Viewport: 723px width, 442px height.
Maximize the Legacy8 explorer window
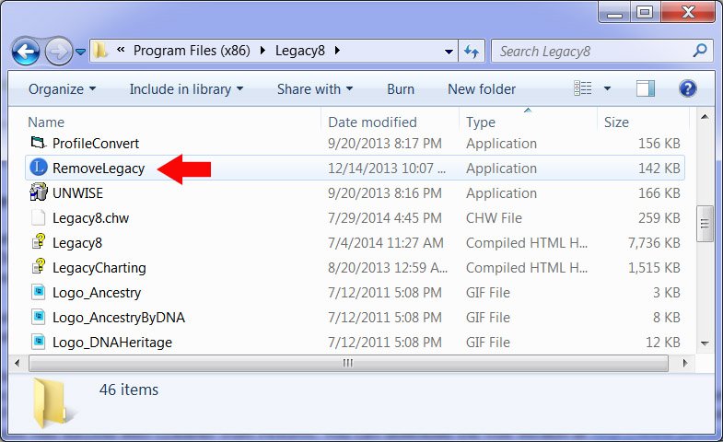coord(645,13)
